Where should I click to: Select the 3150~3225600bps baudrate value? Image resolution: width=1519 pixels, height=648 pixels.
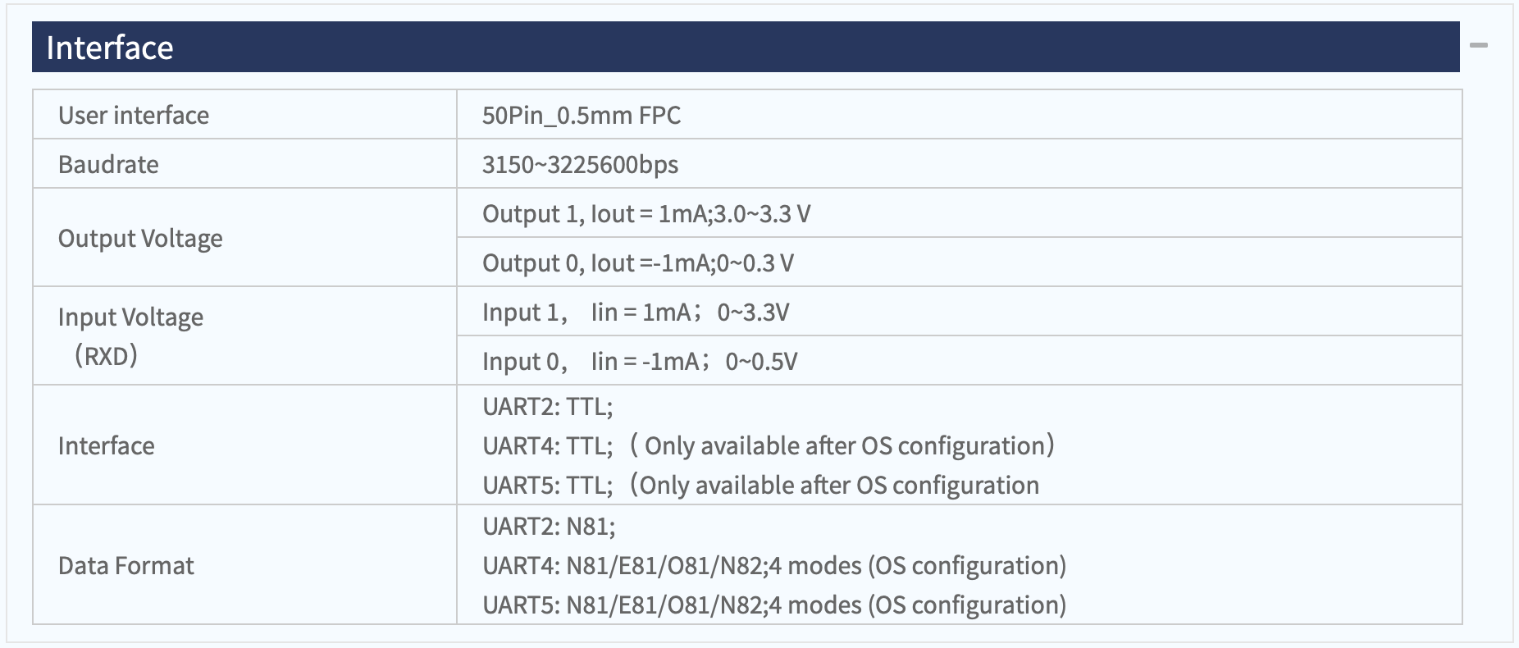(x=580, y=165)
